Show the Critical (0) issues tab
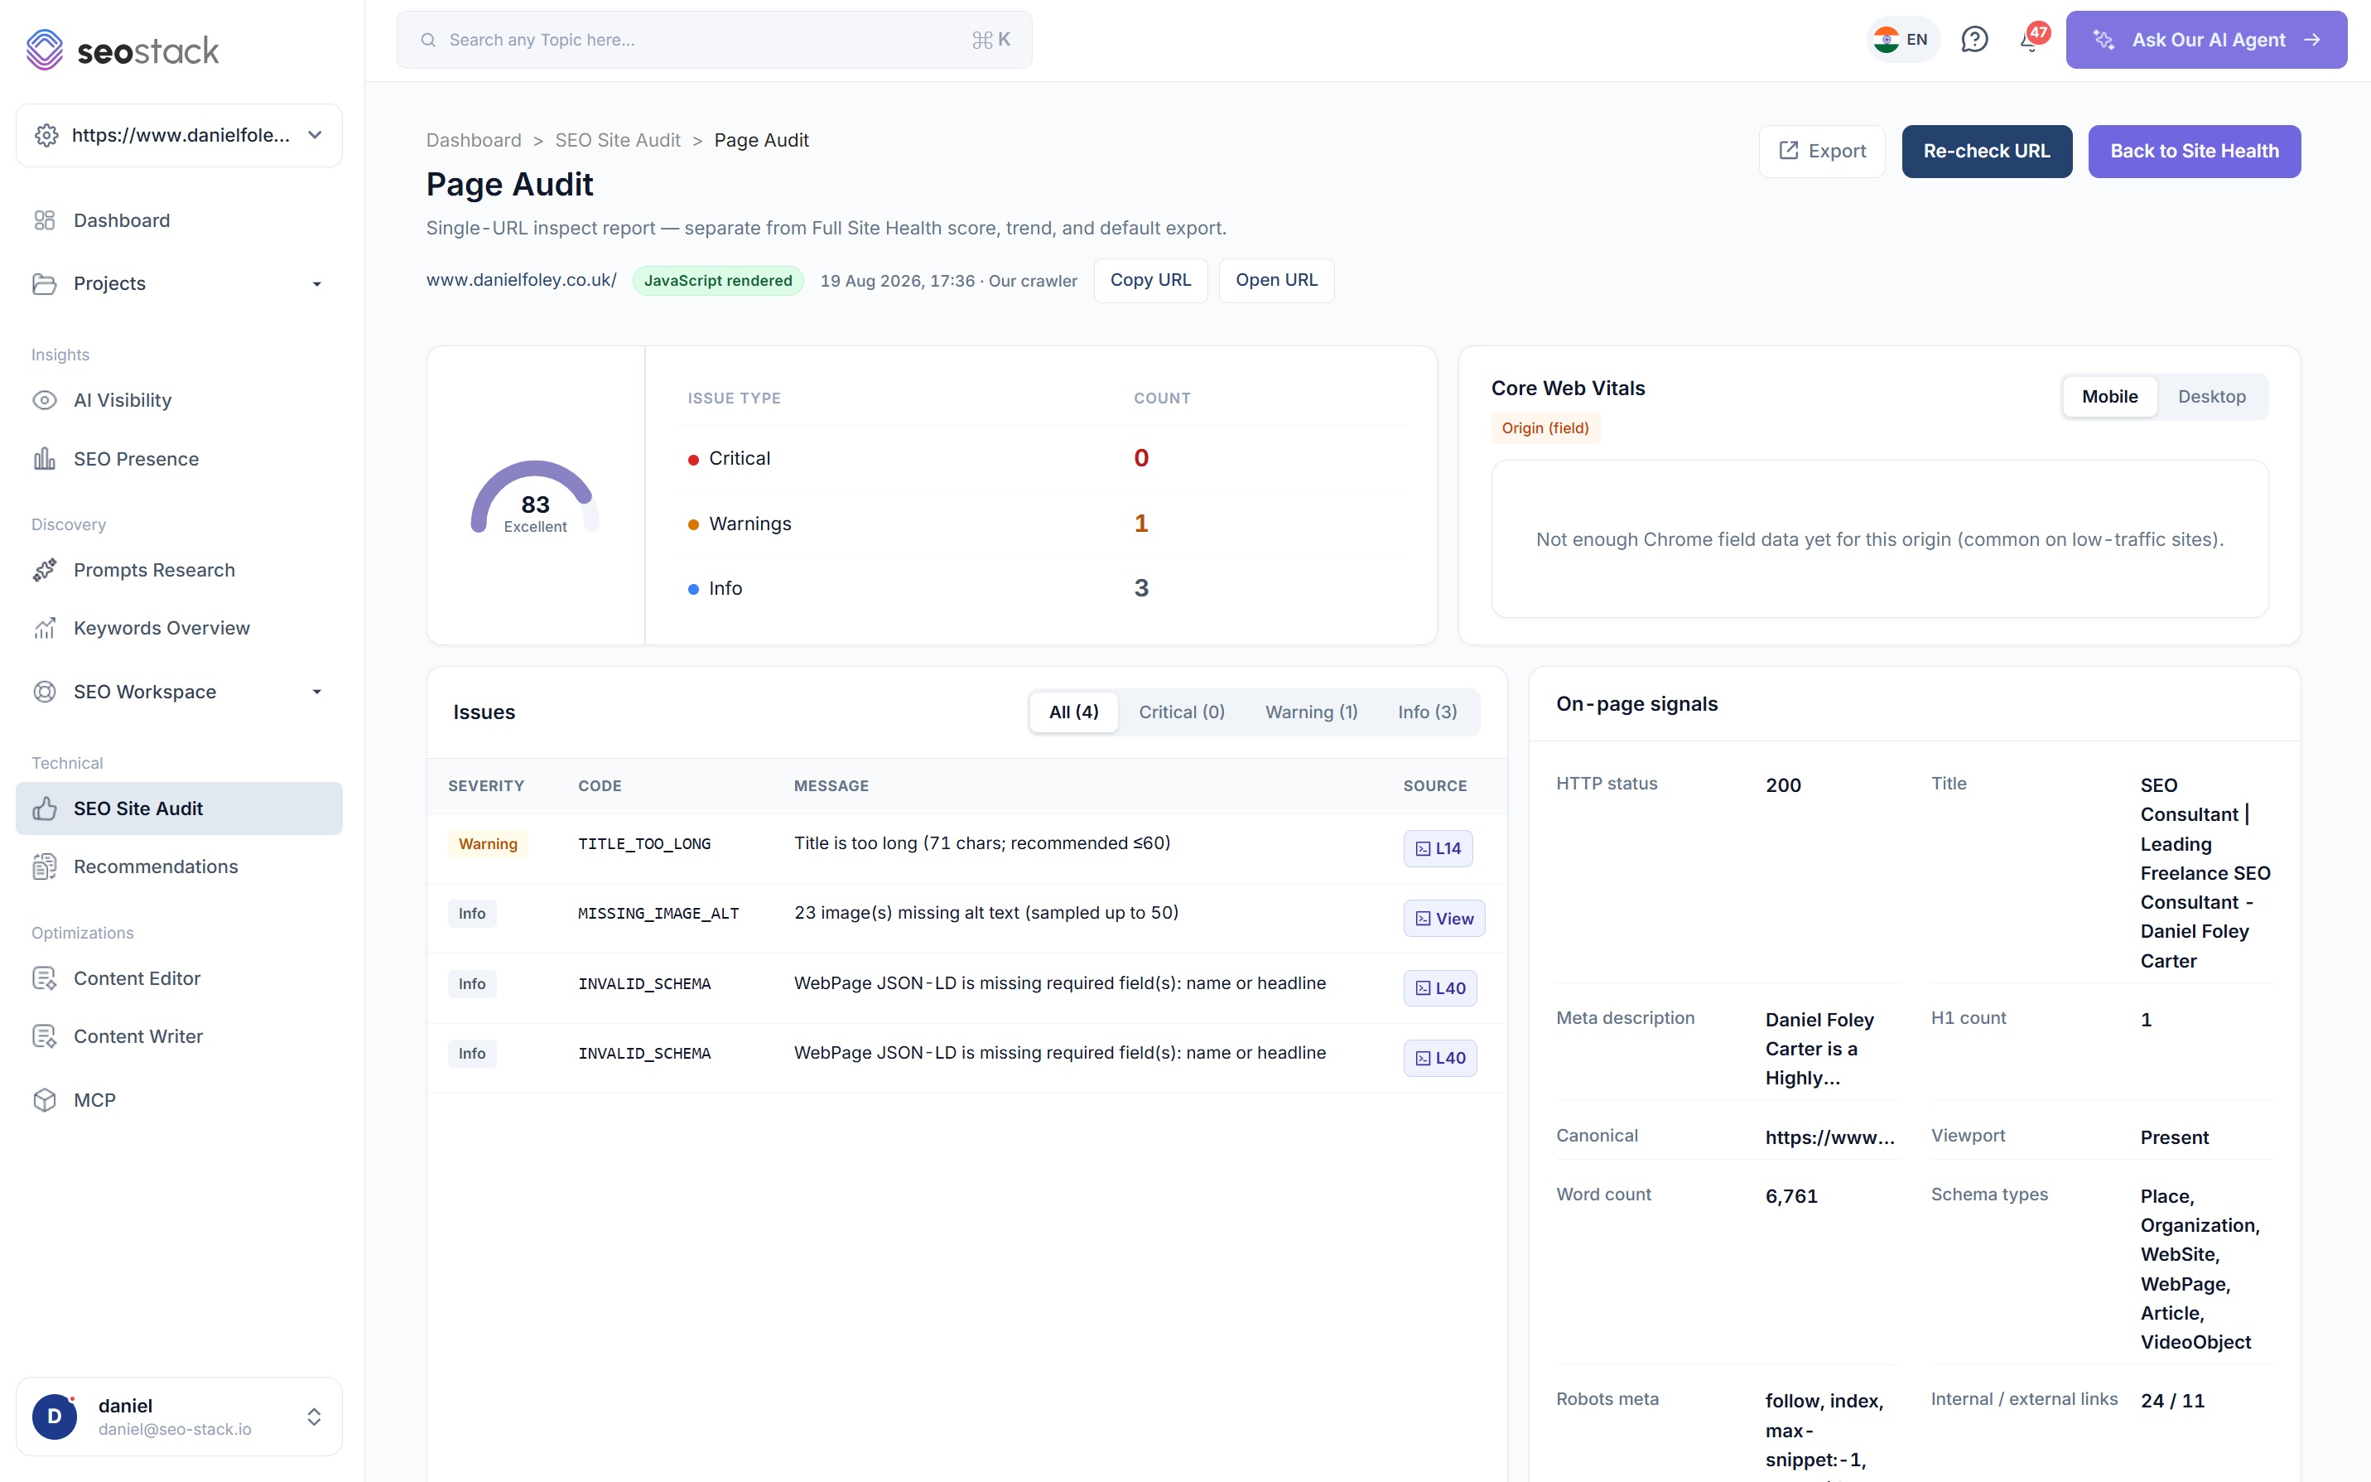This screenshot has height=1482, width=2371. 1182,712
